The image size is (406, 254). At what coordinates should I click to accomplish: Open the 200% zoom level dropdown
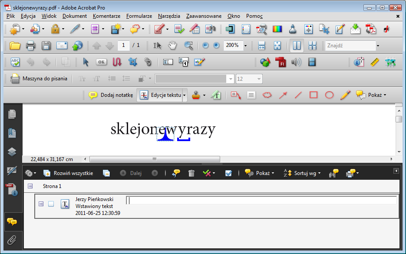point(246,45)
